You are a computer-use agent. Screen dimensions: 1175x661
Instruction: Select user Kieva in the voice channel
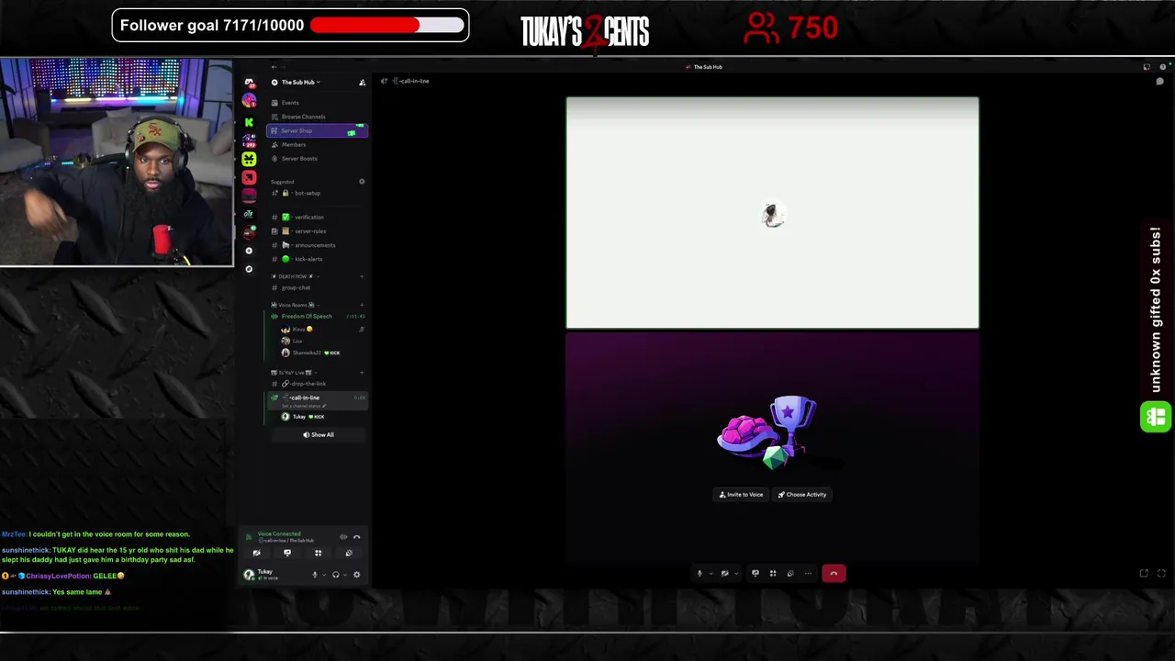pyautogui.click(x=297, y=330)
